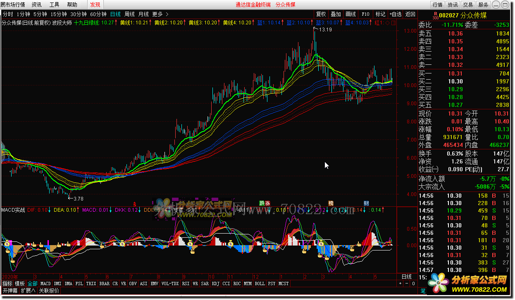Click the 指标 tab in indicator bar
The image size is (515, 300).
(x=7, y=283)
